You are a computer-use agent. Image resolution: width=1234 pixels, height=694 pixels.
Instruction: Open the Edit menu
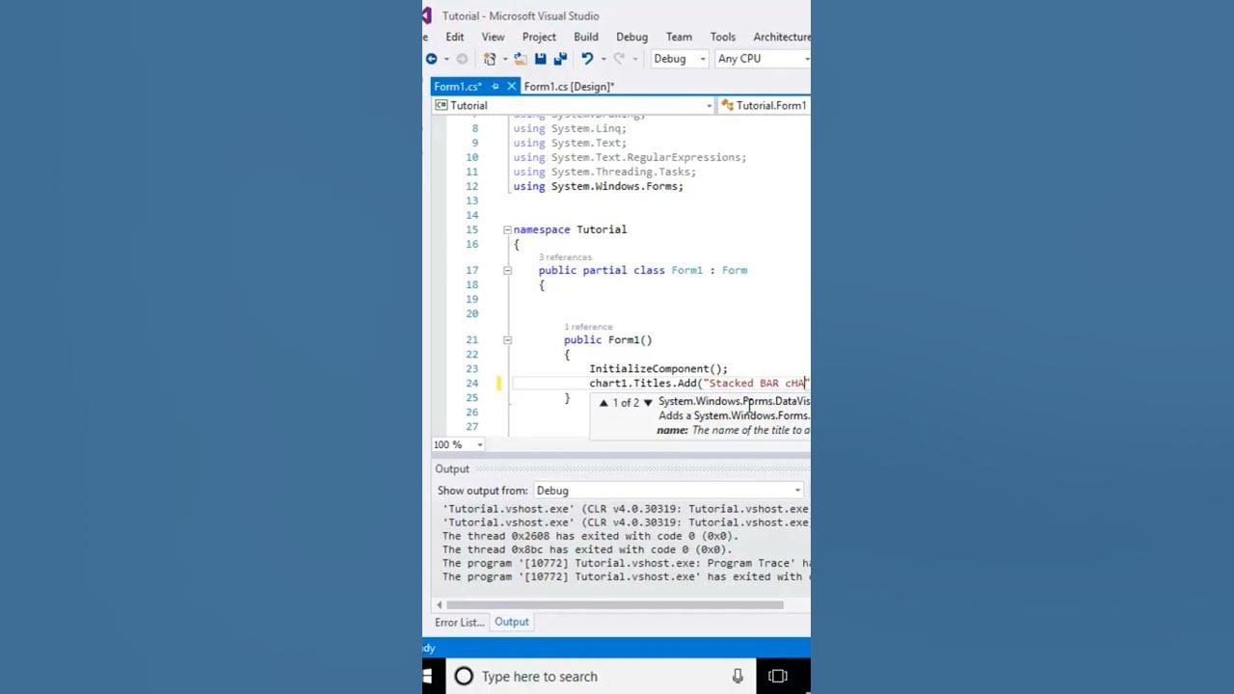click(455, 37)
